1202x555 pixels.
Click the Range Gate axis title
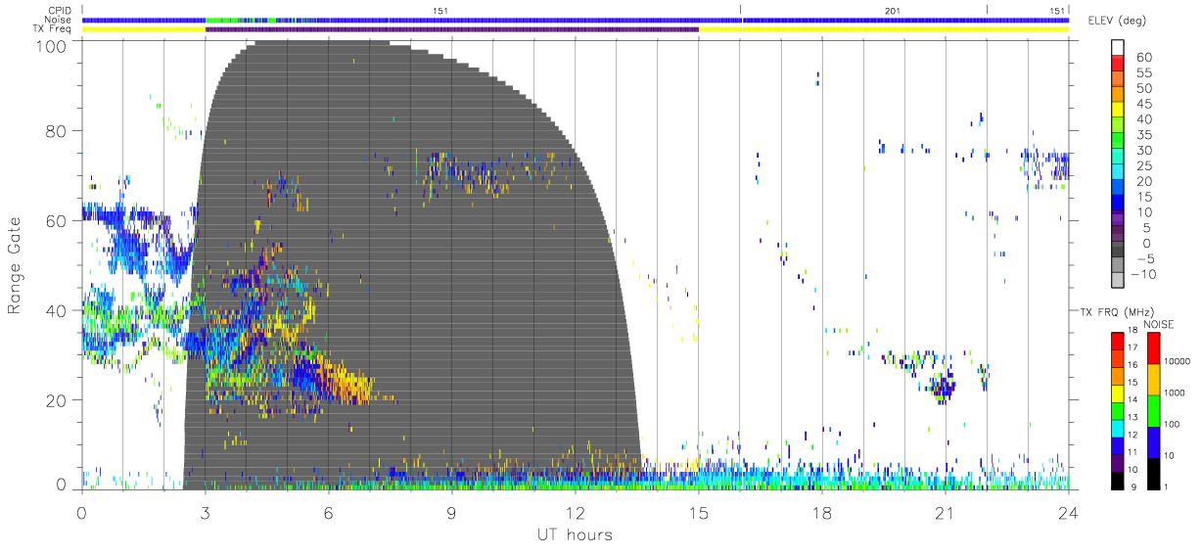point(16,265)
